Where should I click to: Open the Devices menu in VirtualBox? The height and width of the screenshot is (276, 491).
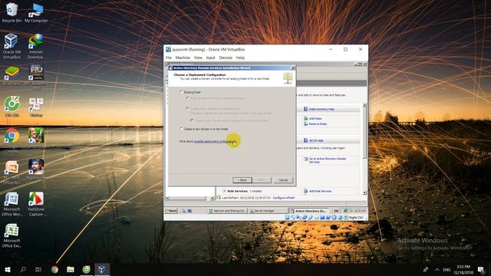[x=226, y=58]
